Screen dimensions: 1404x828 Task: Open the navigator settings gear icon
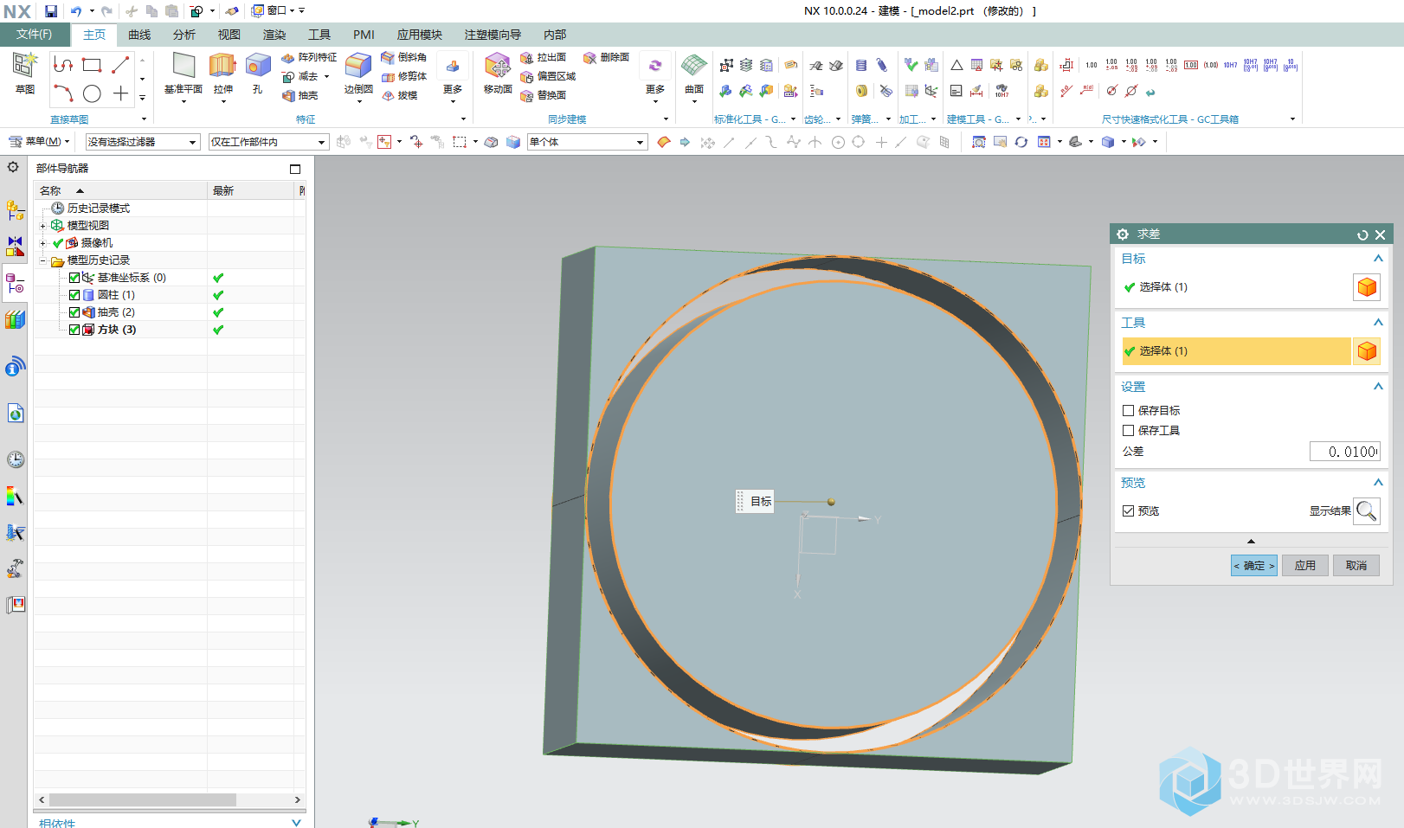[x=13, y=167]
